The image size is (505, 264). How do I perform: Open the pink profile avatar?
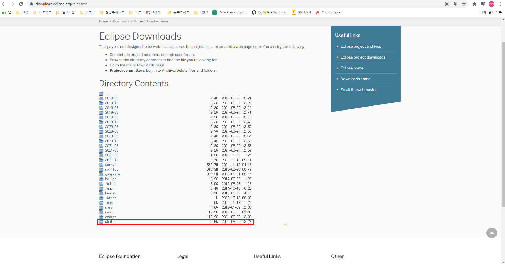[x=492, y=4]
